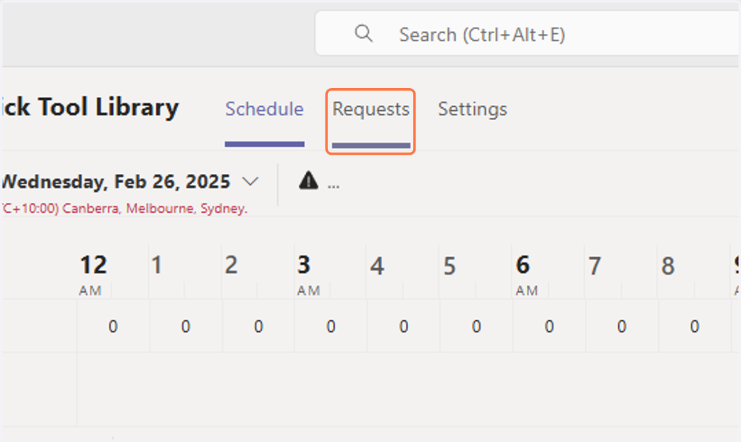The width and height of the screenshot is (741, 442).
Task: Click the 0 count under 6 AM
Action: (549, 327)
